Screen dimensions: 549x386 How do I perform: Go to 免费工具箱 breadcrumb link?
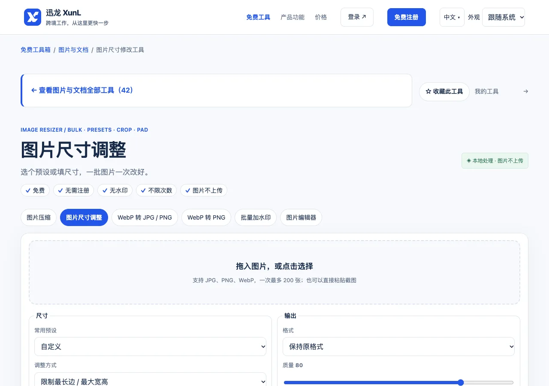36,50
